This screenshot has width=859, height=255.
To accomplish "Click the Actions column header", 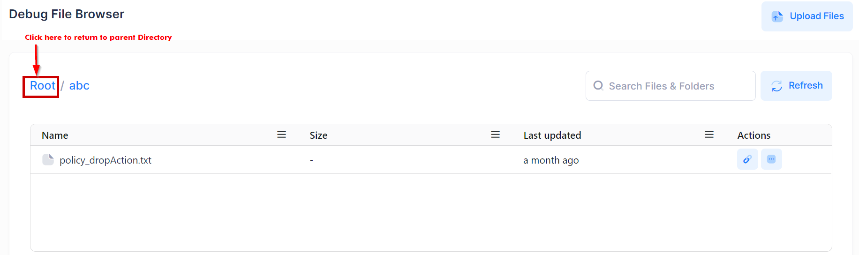I will click(x=754, y=135).
